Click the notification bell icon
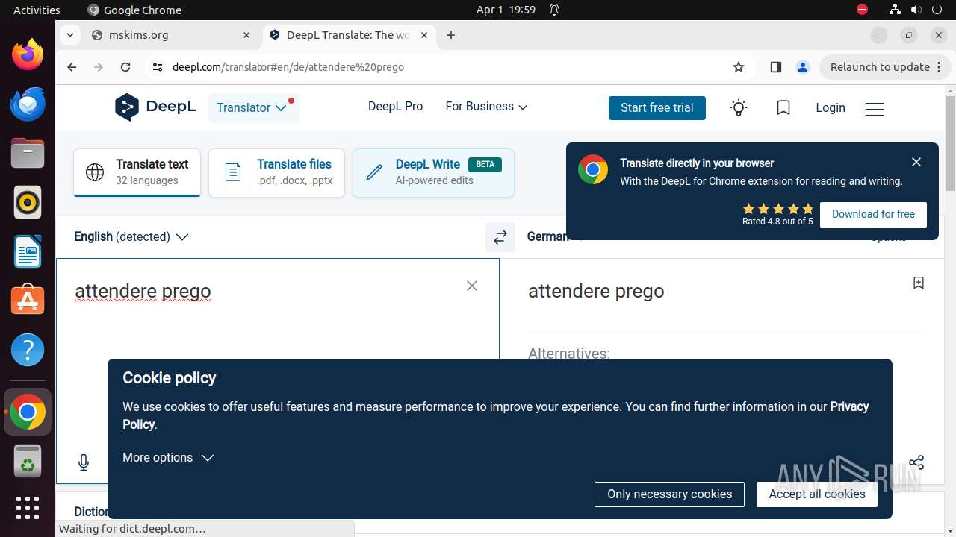Viewport: 956px width, 537px height. pos(554,10)
